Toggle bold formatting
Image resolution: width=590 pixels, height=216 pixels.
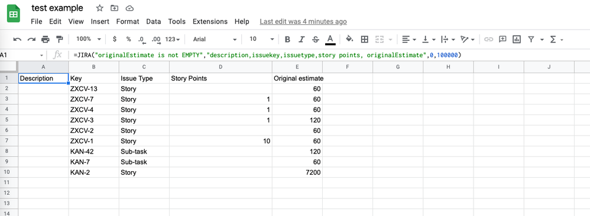coord(287,39)
